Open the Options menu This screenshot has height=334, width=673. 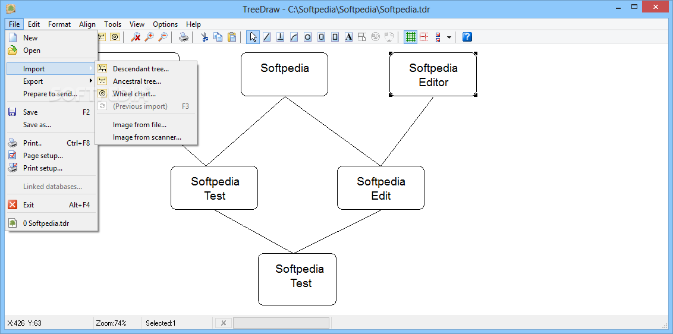(165, 24)
